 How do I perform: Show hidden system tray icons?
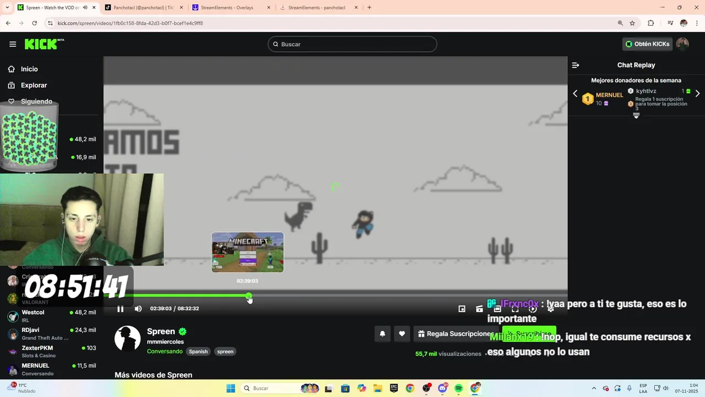[594, 388]
